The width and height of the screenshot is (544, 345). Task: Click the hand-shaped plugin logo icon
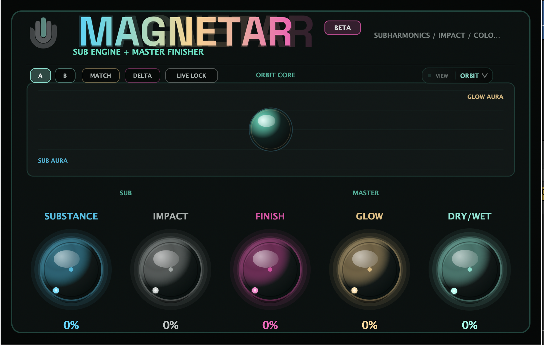(43, 33)
